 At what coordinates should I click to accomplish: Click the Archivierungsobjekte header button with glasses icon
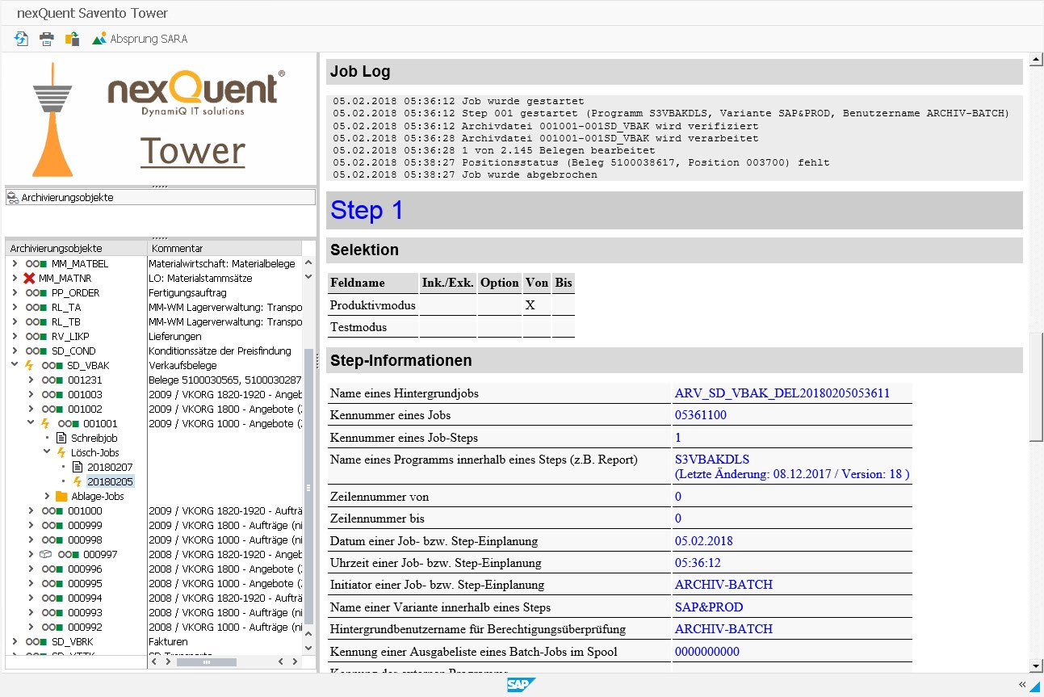tap(160, 197)
